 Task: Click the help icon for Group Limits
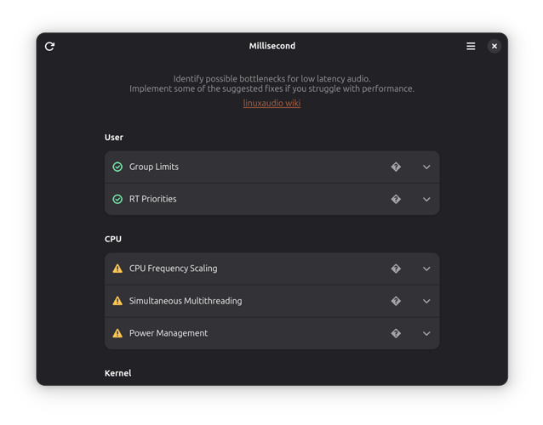[x=396, y=167]
